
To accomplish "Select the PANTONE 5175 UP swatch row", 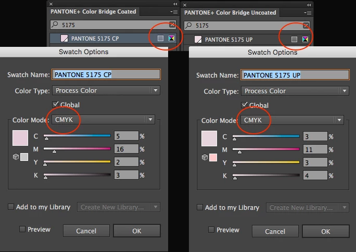I will 247,40.
